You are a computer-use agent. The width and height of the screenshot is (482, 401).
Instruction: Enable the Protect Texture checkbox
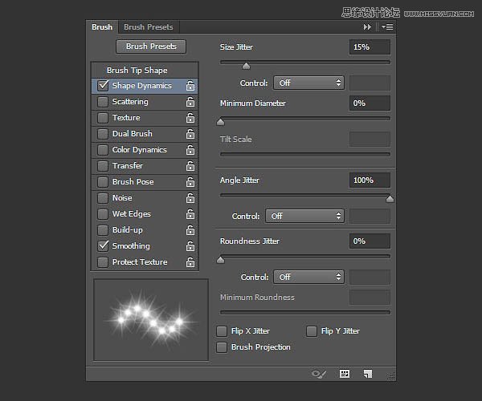tap(103, 262)
